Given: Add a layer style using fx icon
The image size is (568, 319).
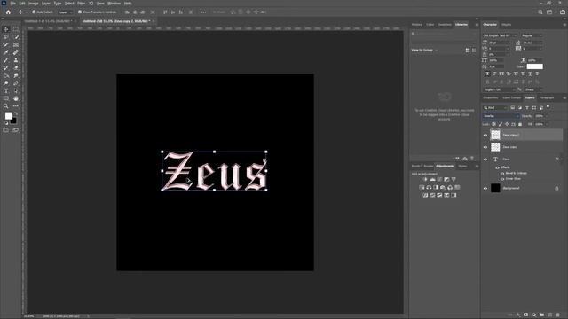Looking at the screenshot, I should [518, 315].
